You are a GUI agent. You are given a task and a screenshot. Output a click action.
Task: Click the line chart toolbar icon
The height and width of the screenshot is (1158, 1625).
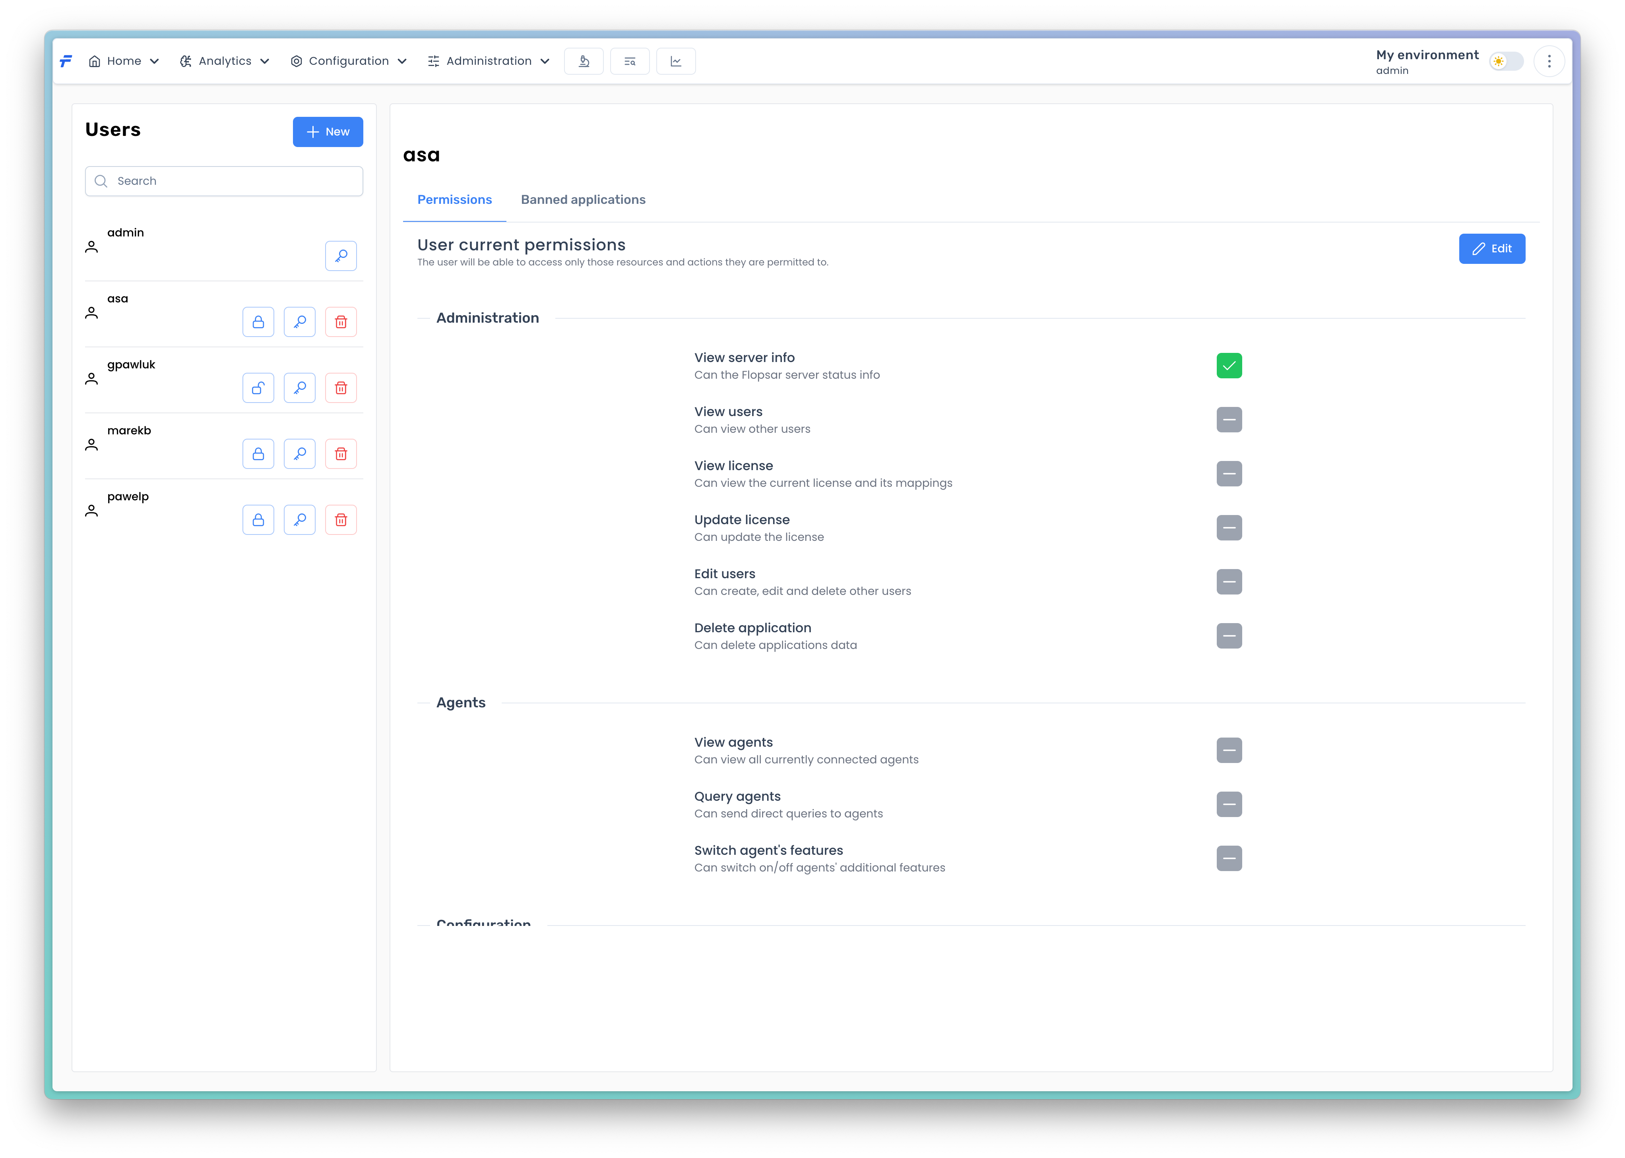tap(675, 61)
